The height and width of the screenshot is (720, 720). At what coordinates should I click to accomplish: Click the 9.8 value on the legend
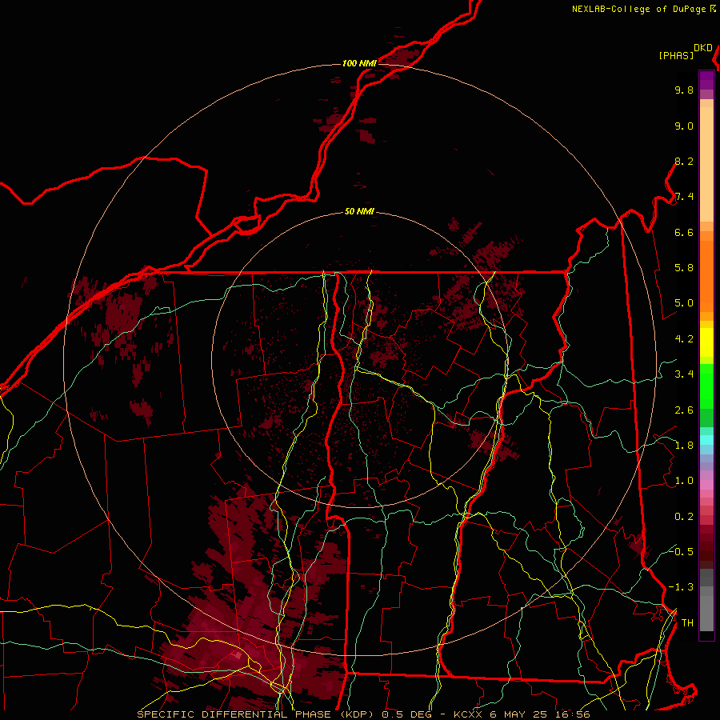[684, 90]
